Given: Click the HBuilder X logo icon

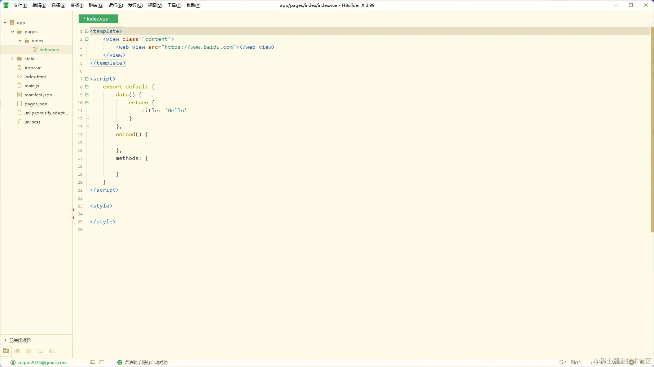Looking at the screenshot, I should click(6, 5).
